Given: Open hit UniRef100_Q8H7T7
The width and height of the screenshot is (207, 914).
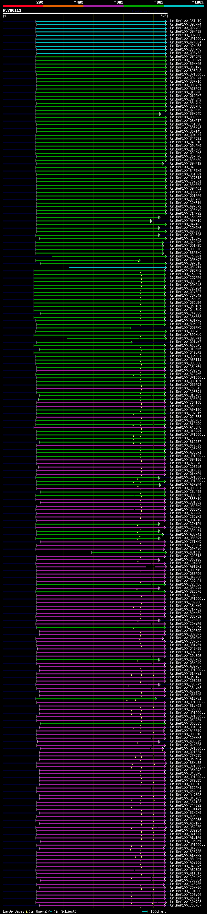Looking at the screenshot, I should [185, 121].
